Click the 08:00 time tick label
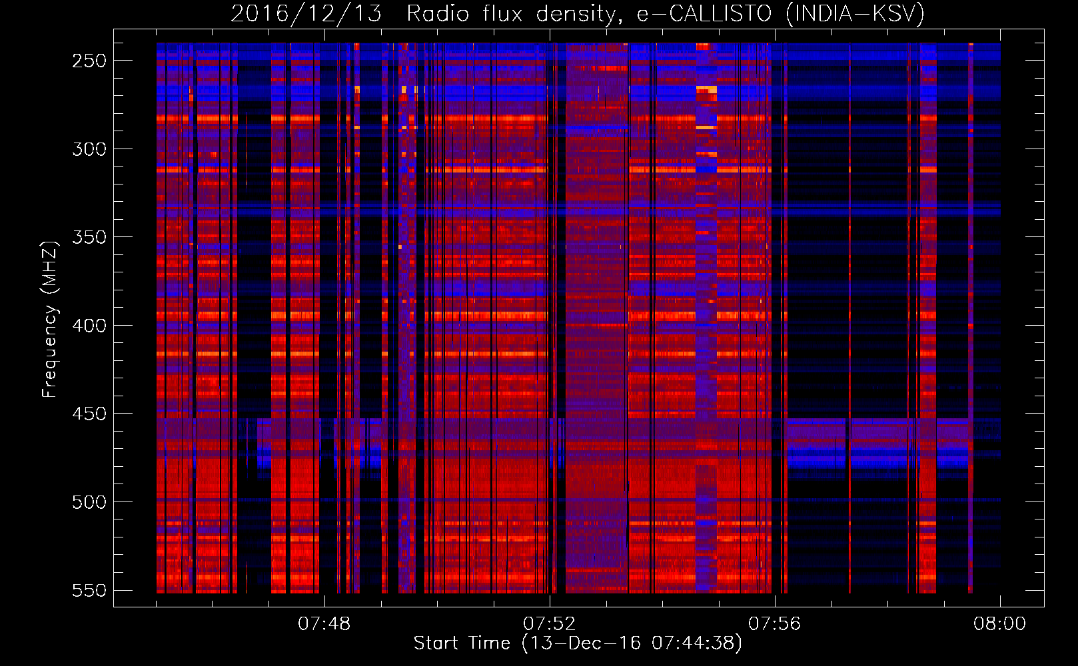 point(1000,624)
